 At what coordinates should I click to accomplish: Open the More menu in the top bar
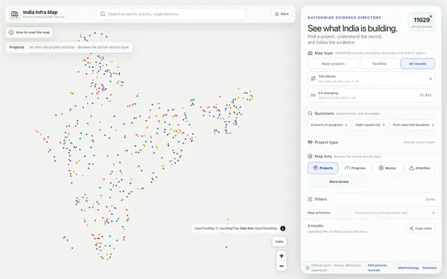[281, 14]
